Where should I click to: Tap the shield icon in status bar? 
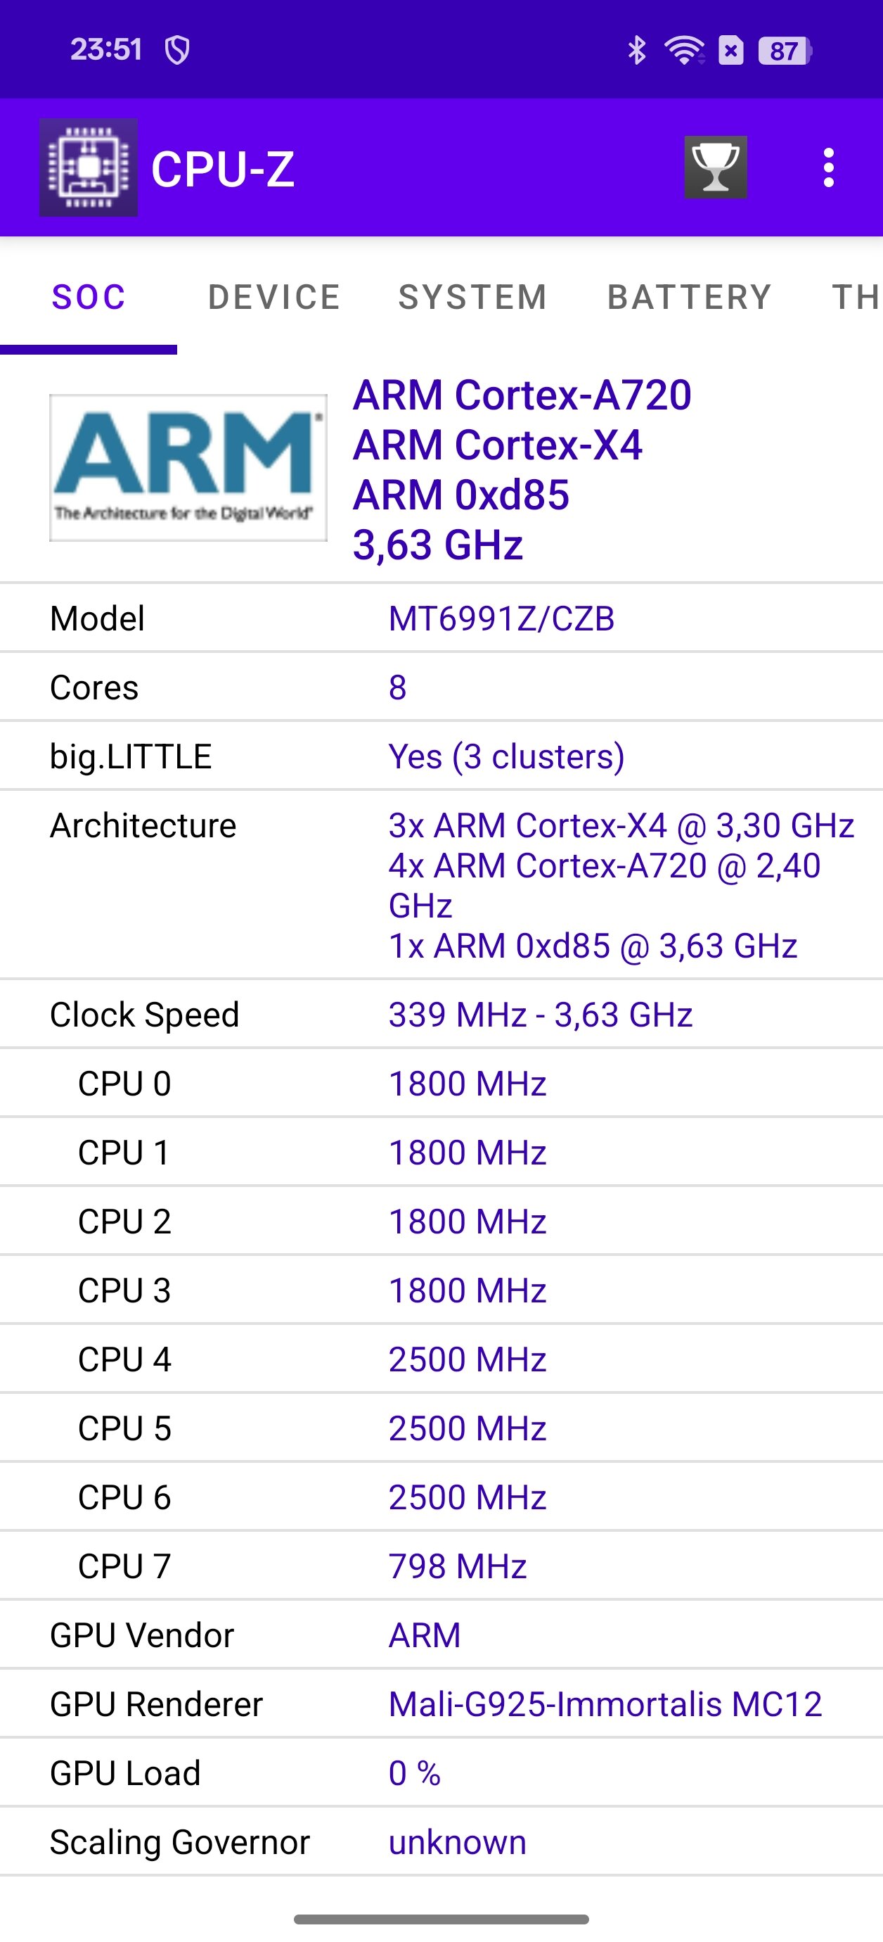(177, 51)
